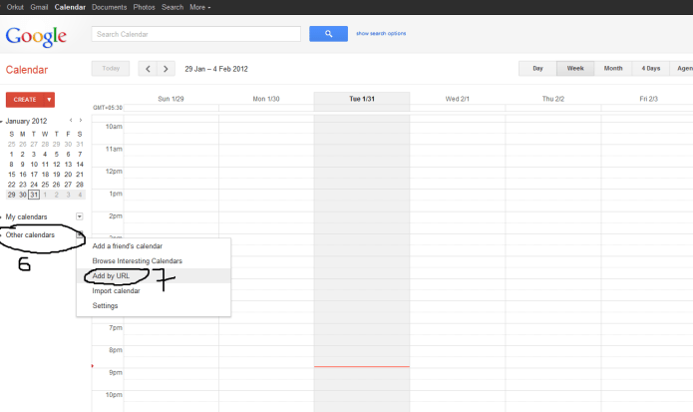The width and height of the screenshot is (693, 412).
Task: Select day 31 outlined in mini calendar
Action: (34, 195)
